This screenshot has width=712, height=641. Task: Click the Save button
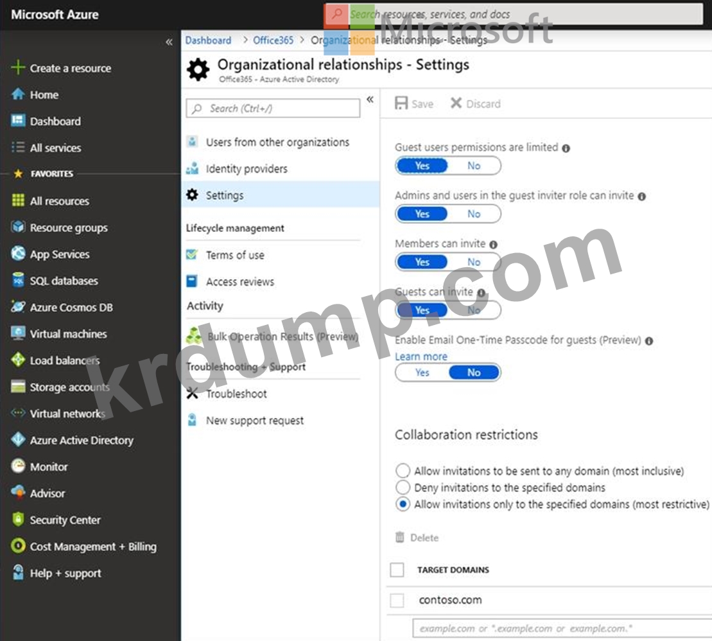[414, 104]
